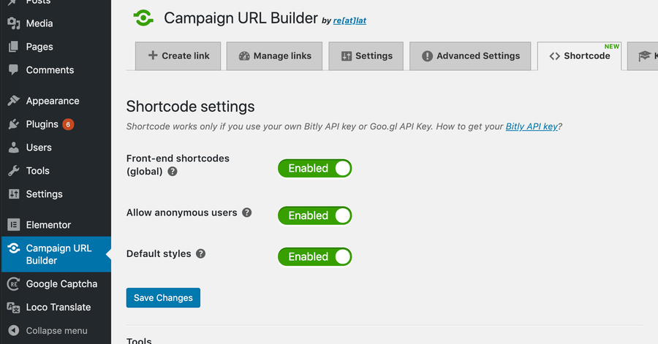This screenshot has height=344, width=658.
Task: Click the Media library icon in sidebar
Action: (x=13, y=23)
